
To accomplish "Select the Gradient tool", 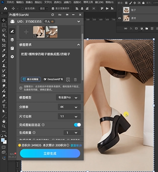I will pos(4,81).
